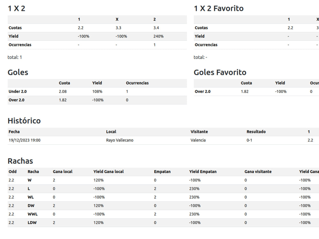The image size is (319, 239).
Task: Click the Over 2.0 label in Goles Favorito
Action: coord(203,91)
